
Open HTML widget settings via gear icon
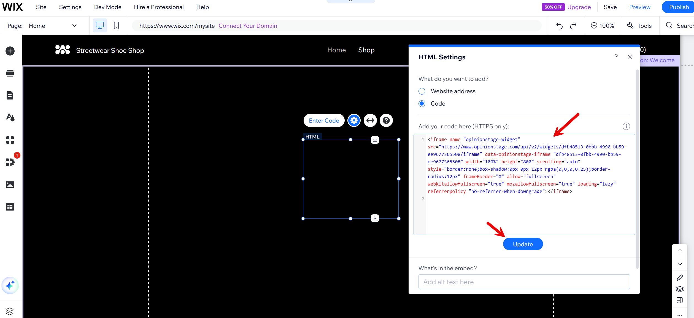[354, 120]
